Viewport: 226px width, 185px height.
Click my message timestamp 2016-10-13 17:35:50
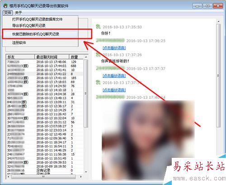coord(122,27)
